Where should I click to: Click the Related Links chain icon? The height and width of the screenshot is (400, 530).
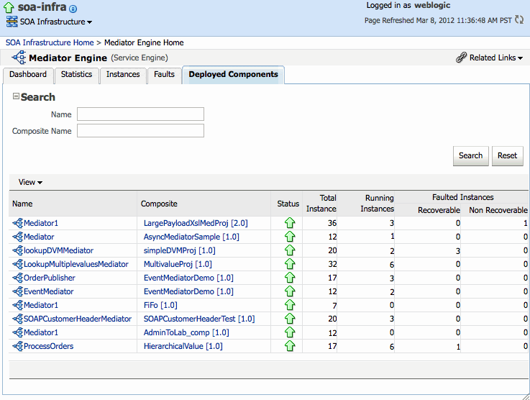[x=461, y=58]
